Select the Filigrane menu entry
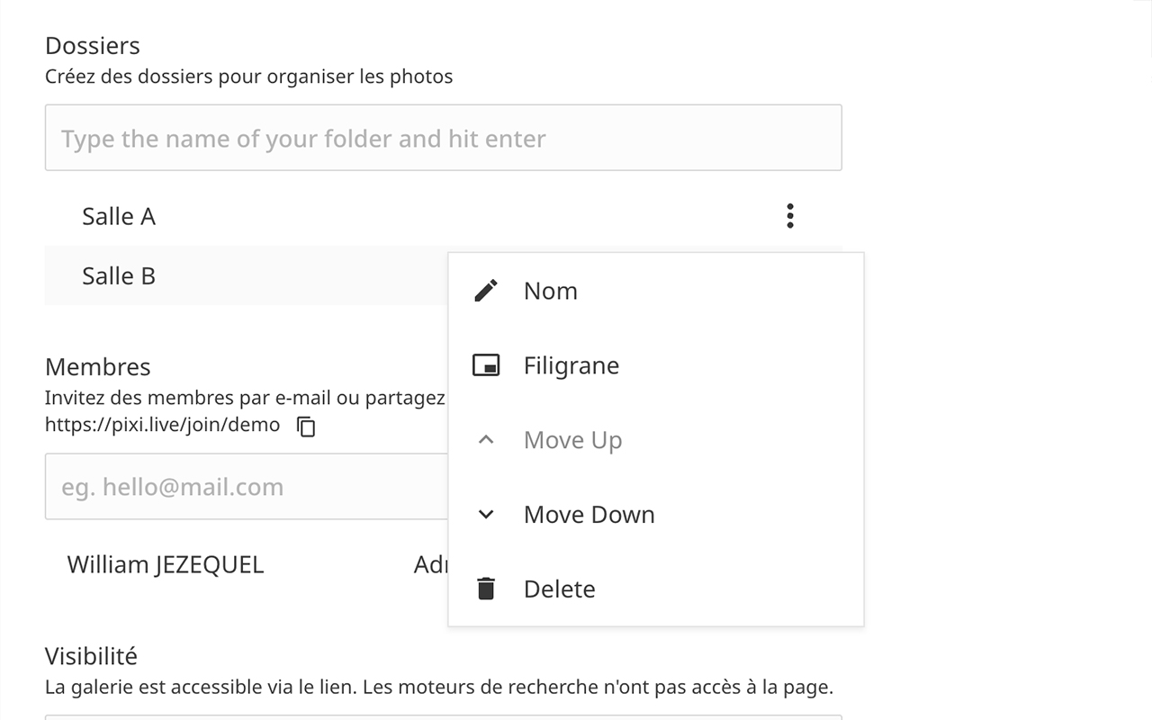1152x720 pixels. click(x=656, y=365)
